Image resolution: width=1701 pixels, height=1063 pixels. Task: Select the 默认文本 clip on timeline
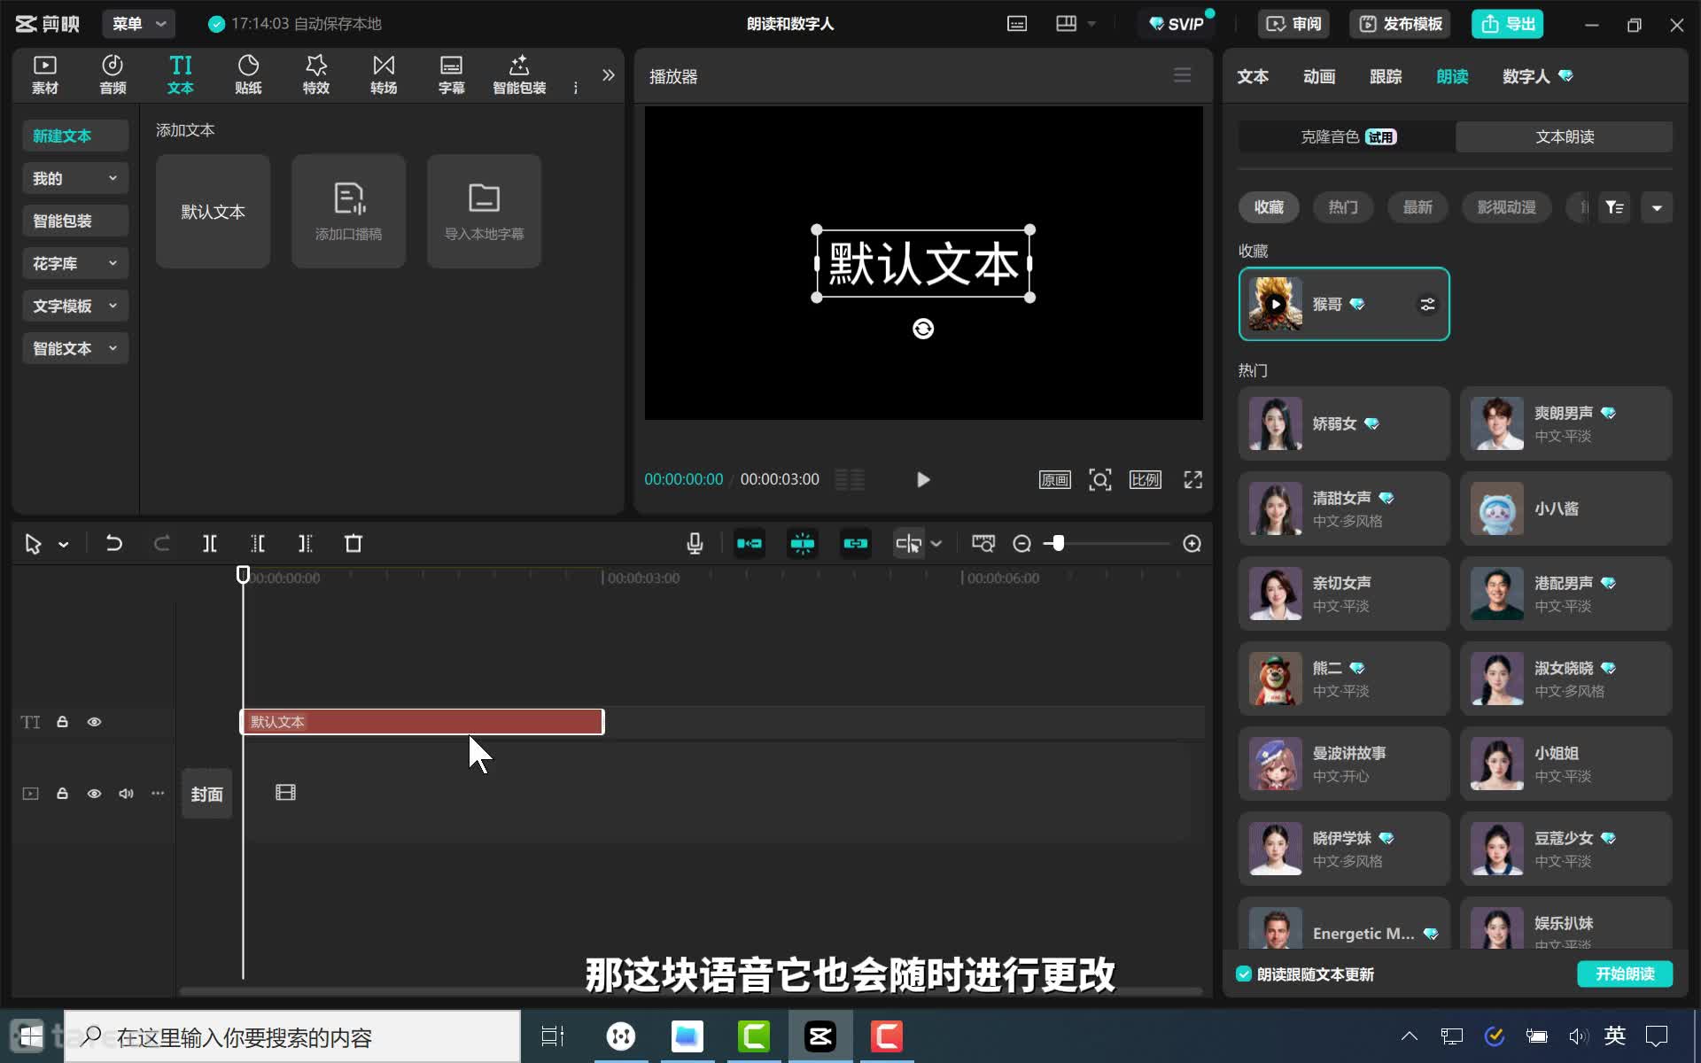[x=423, y=721]
